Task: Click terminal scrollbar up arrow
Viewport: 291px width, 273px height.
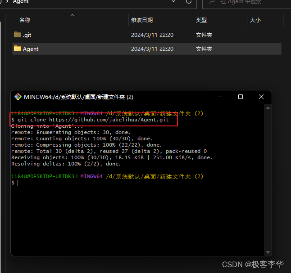Action: tap(268, 108)
